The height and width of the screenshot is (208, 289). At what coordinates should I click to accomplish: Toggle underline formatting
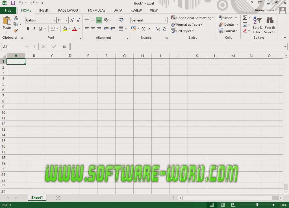tap(41, 29)
